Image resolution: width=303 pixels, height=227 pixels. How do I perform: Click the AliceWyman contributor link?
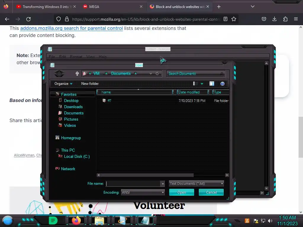(24, 155)
